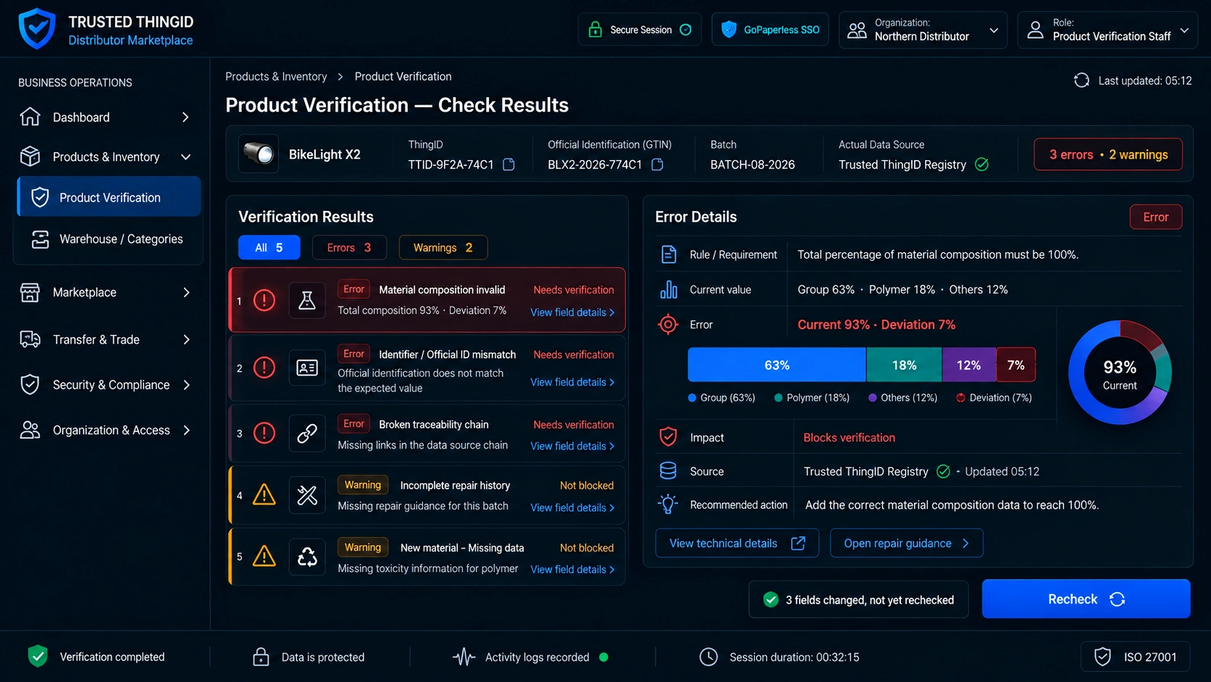1211x682 pixels.
Task: Expand Security & Compliance chevron
Action: pos(186,385)
